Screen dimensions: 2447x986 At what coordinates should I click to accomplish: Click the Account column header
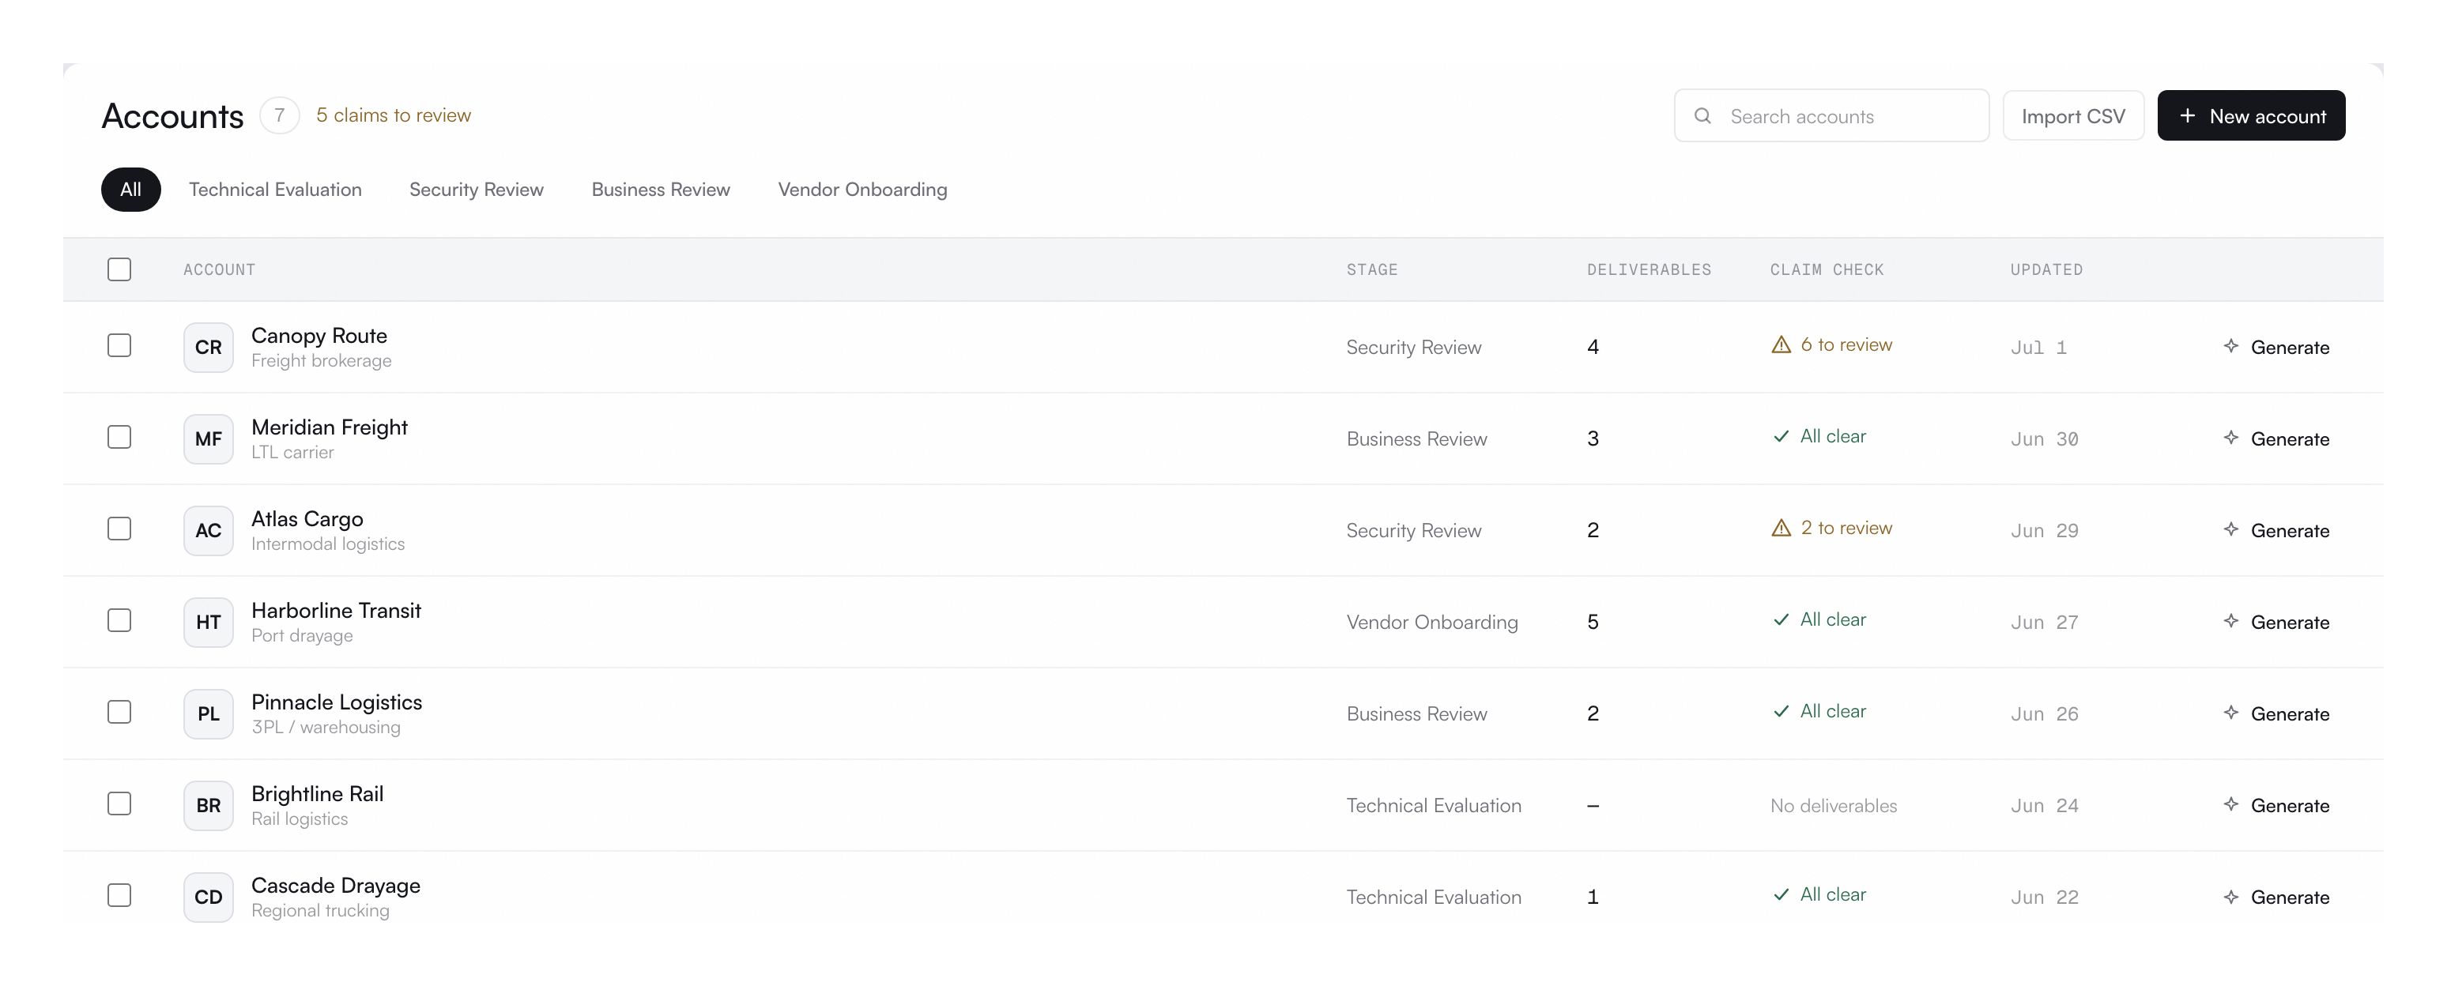220,269
